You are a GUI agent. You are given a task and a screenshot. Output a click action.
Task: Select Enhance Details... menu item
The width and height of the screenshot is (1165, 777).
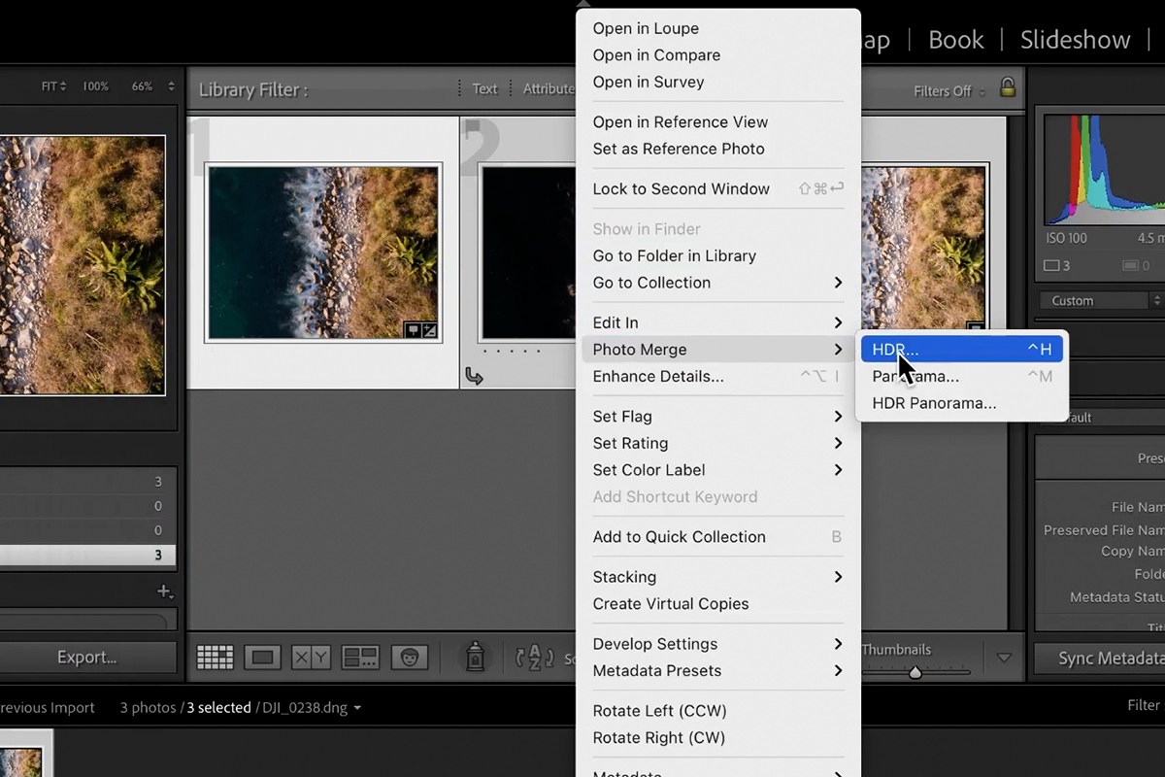coord(718,377)
